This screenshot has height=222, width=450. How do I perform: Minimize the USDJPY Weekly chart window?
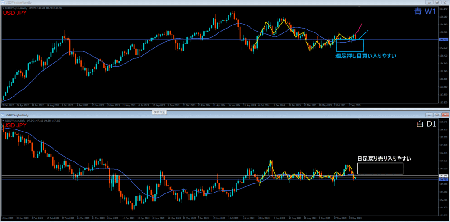[x=428, y=3]
